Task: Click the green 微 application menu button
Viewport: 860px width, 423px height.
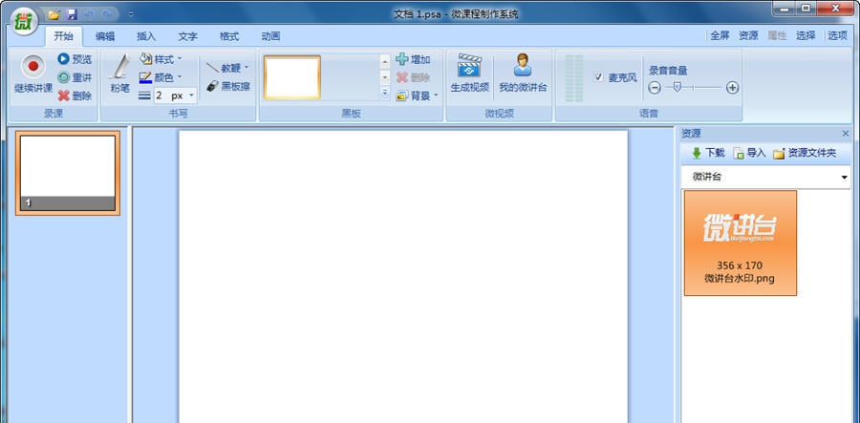Action: click(x=24, y=22)
